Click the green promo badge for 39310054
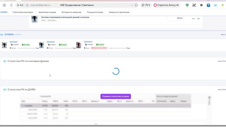Screen dimensions: 226x127 (26, 45)
